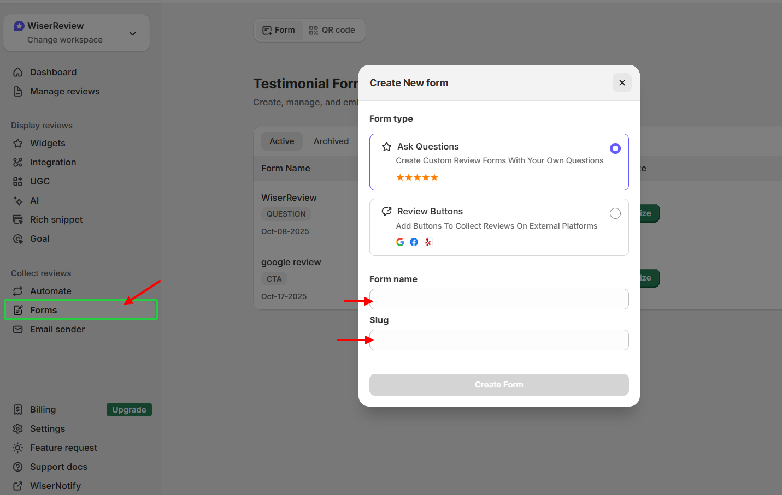The height and width of the screenshot is (495, 782).
Task: Close the Create New form dialog
Action: 622,82
